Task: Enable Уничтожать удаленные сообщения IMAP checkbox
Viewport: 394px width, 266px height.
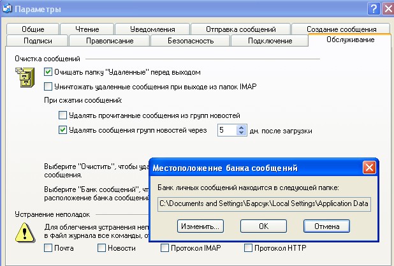Action: (48, 87)
